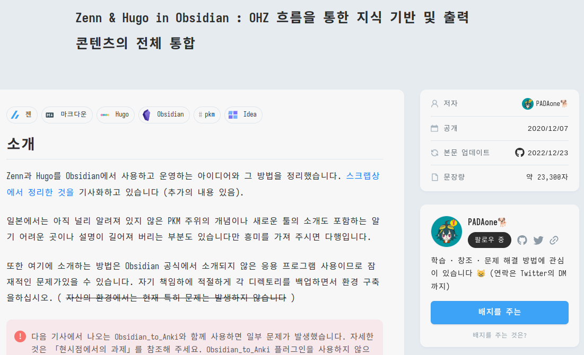This screenshot has width=584, height=355.
Task: Toggle the 팔로우 중 follow button
Action: tap(490, 240)
